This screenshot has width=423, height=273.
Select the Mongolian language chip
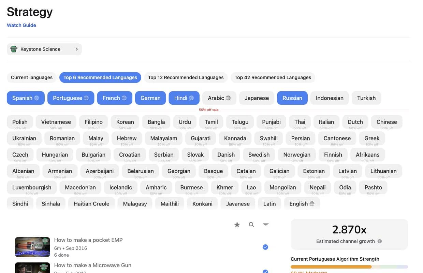click(x=283, y=187)
